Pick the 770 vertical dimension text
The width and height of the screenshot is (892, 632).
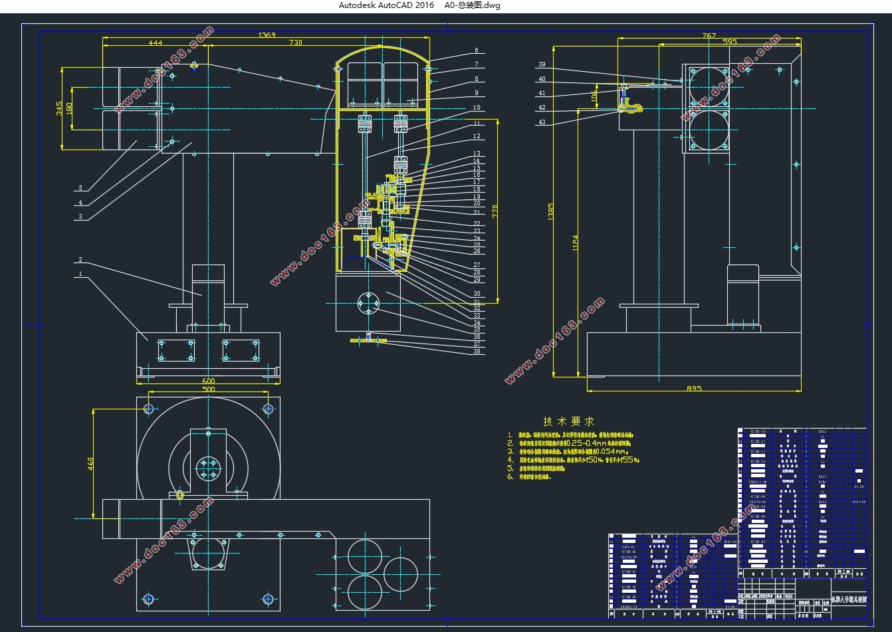(x=495, y=211)
